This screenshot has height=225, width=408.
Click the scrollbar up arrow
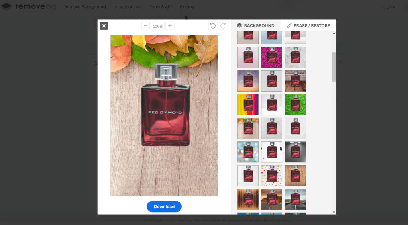point(334,34)
